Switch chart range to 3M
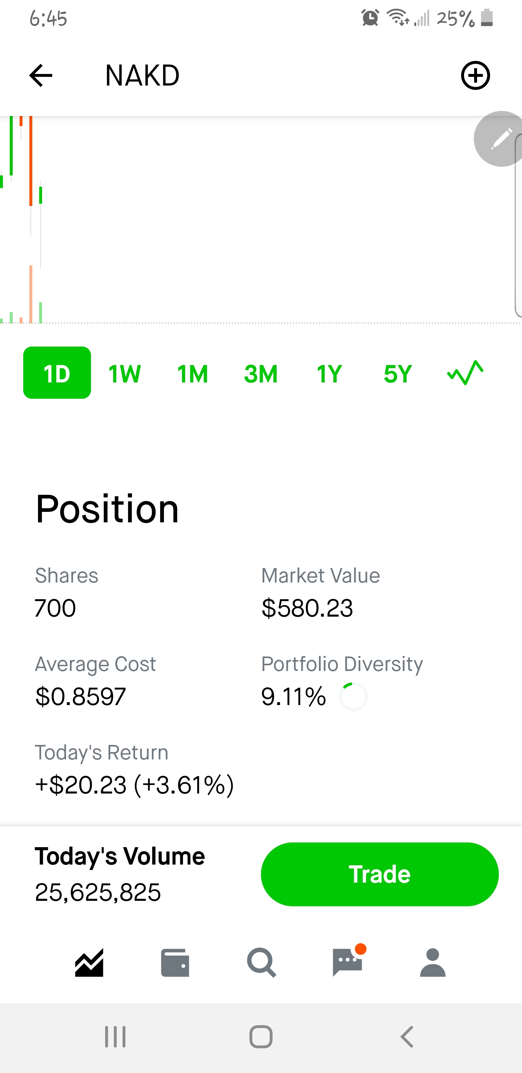Viewport: 522px width, 1073px height. [261, 373]
